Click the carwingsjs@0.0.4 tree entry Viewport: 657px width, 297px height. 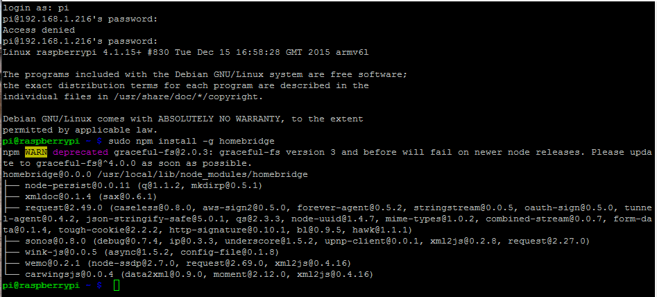pos(69,274)
